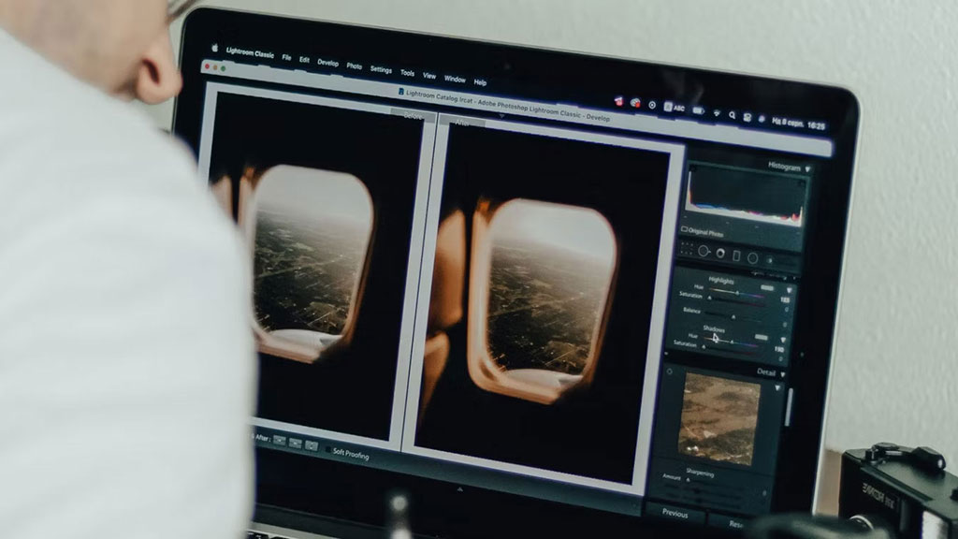Click the Apple menu icon
This screenshot has height=539, width=958.
[214, 47]
